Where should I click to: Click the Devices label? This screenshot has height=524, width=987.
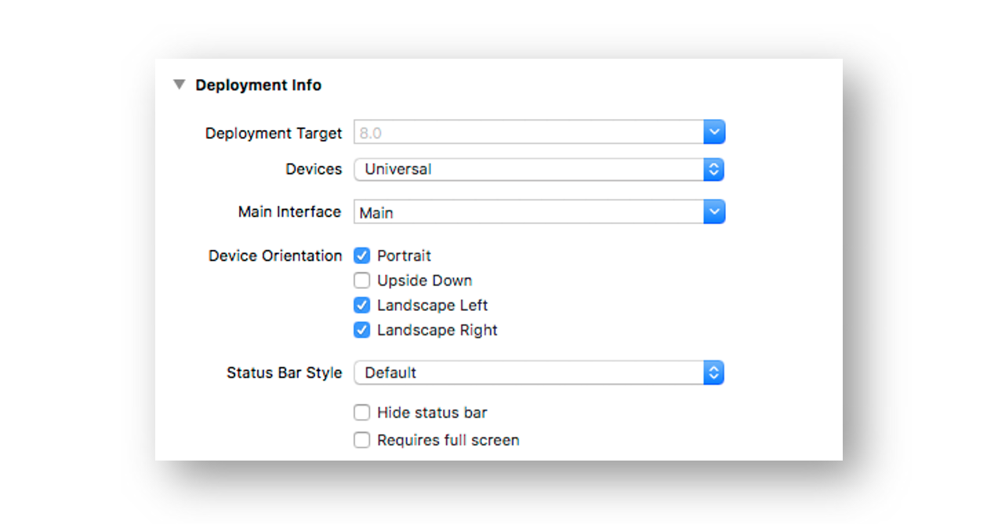pos(314,169)
